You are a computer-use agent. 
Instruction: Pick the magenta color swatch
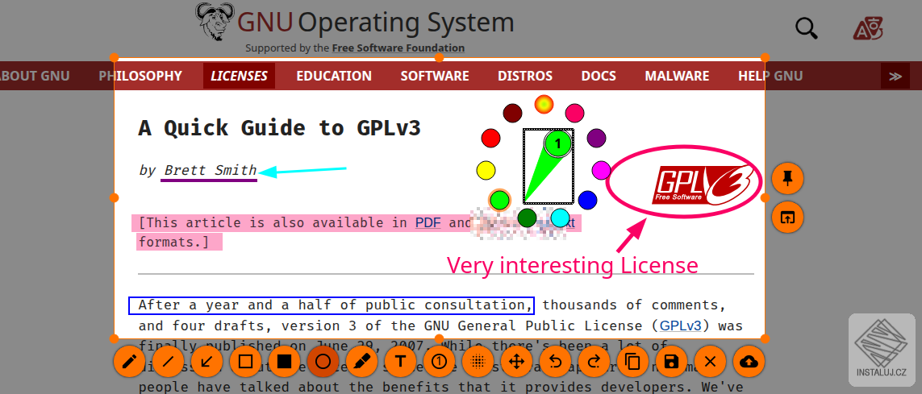601,170
